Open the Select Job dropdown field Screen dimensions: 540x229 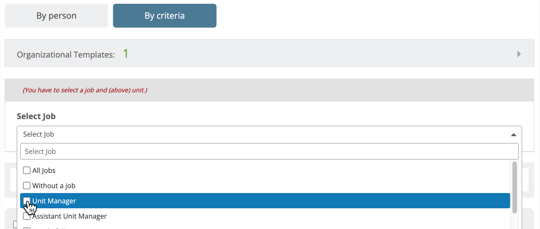pos(269,134)
